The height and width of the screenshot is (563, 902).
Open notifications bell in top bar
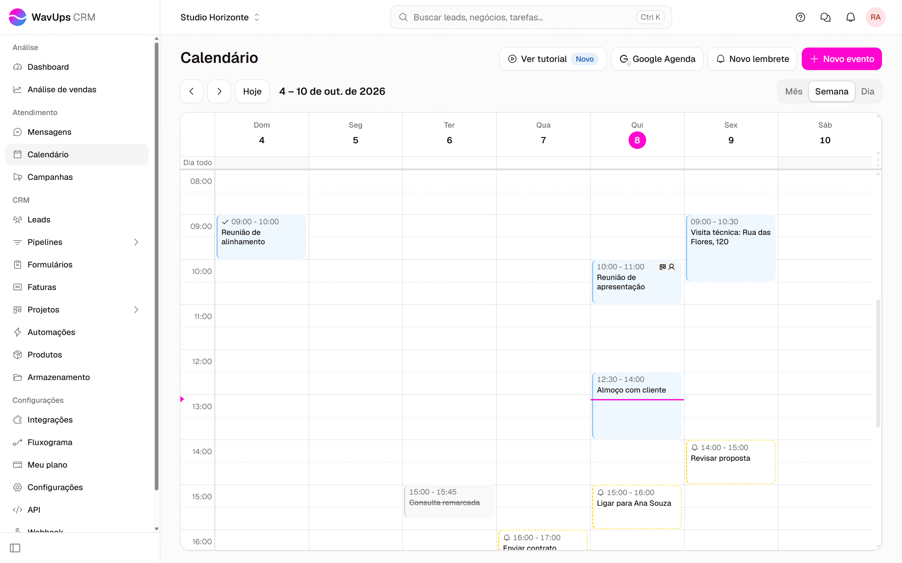coord(851,17)
